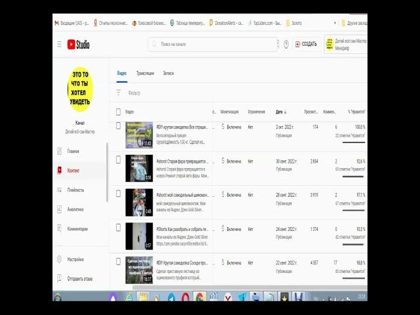Click likes bar for the 100,0 % video
The image size is (420, 315).
click(x=354, y=142)
